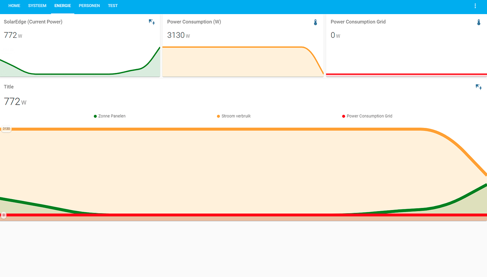Screen dimensions: 487x277
Task: Click the solar panel icon on SolarEdge card
Action: [152, 22]
